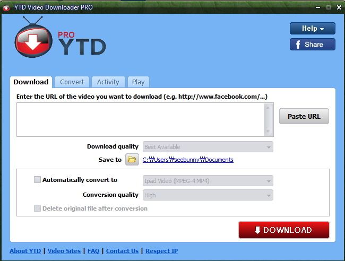Open the Activity tab

(x=108, y=82)
